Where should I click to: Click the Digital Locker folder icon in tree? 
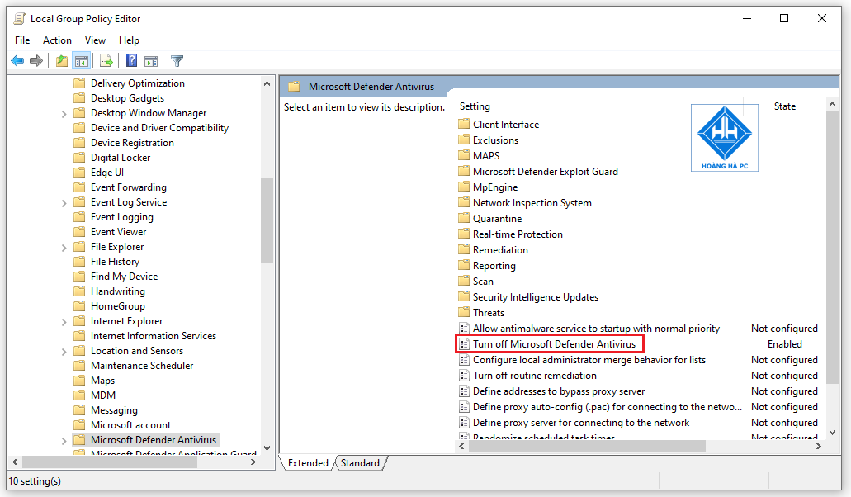click(79, 158)
